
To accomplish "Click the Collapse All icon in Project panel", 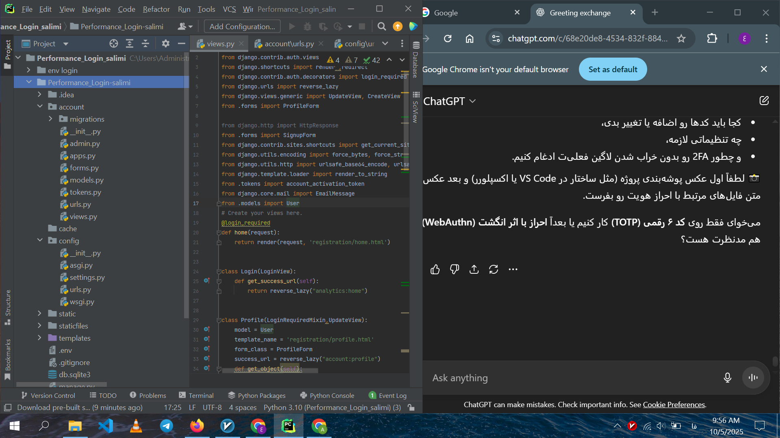I will point(145,43).
